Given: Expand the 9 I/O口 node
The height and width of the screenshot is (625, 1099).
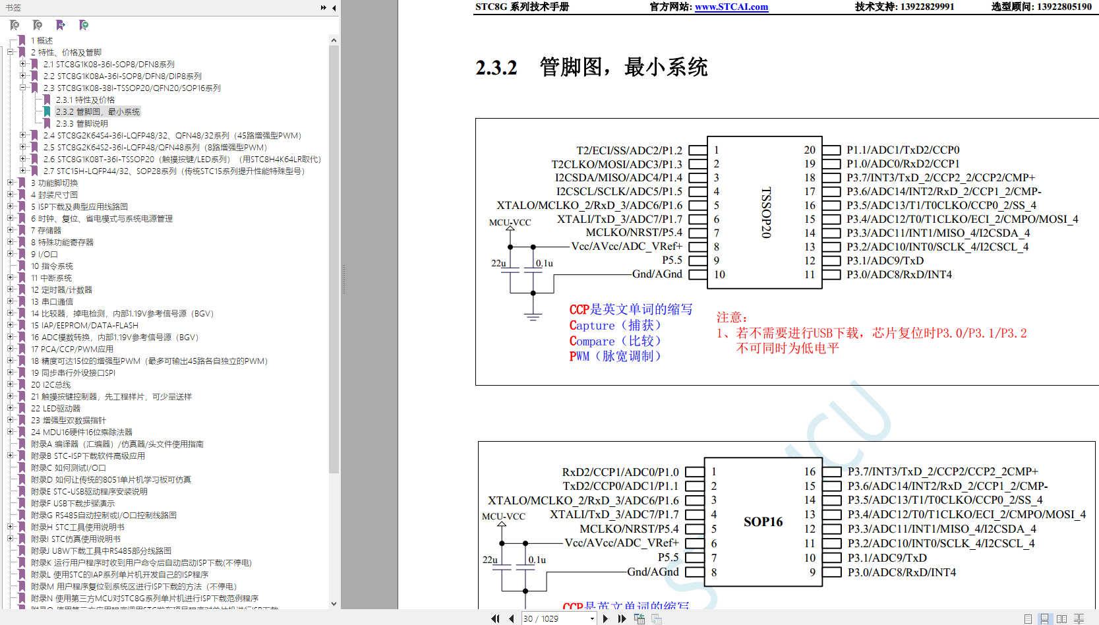Looking at the screenshot, I should coord(11,254).
